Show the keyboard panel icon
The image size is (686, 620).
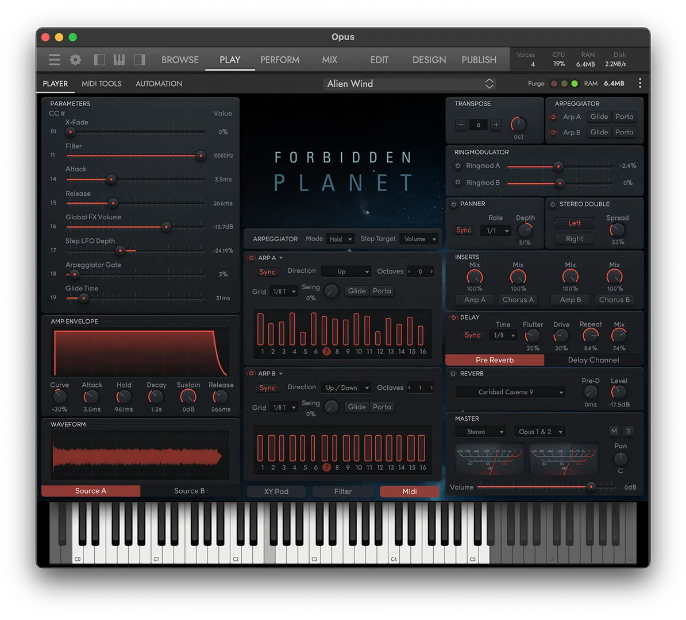pyautogui.click(x=119, y=60)
